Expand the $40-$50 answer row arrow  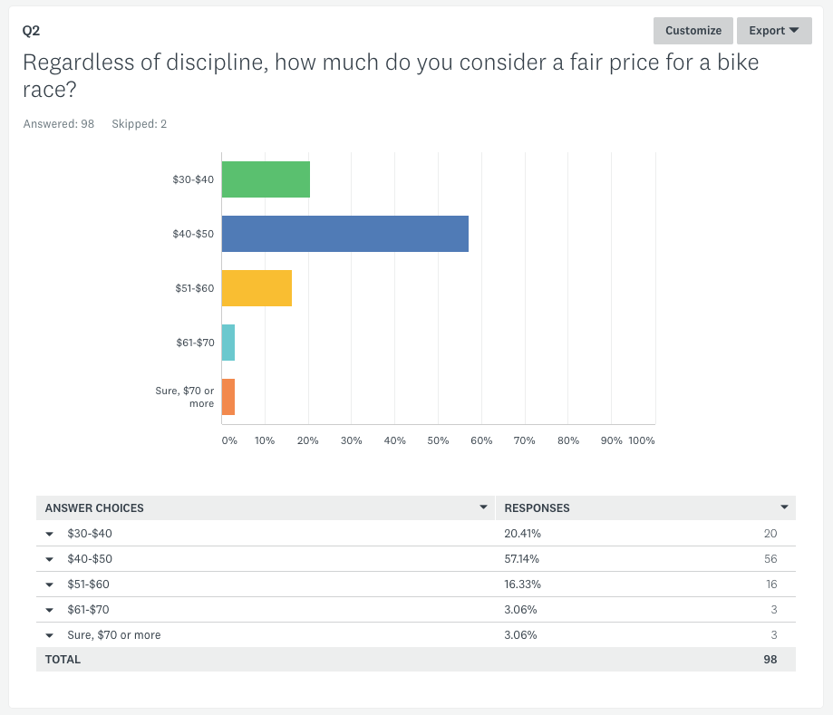[50, 559]
